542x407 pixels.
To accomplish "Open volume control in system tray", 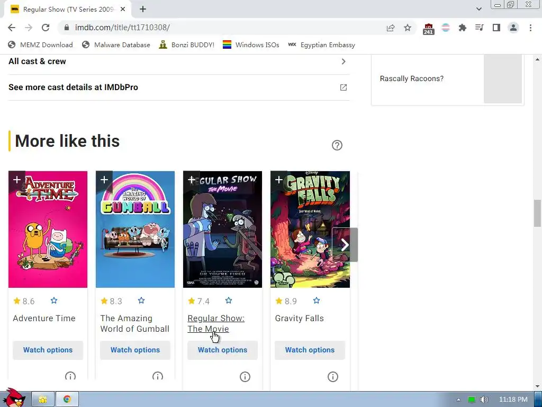I will pyautogui.click(x=484, y=400).
